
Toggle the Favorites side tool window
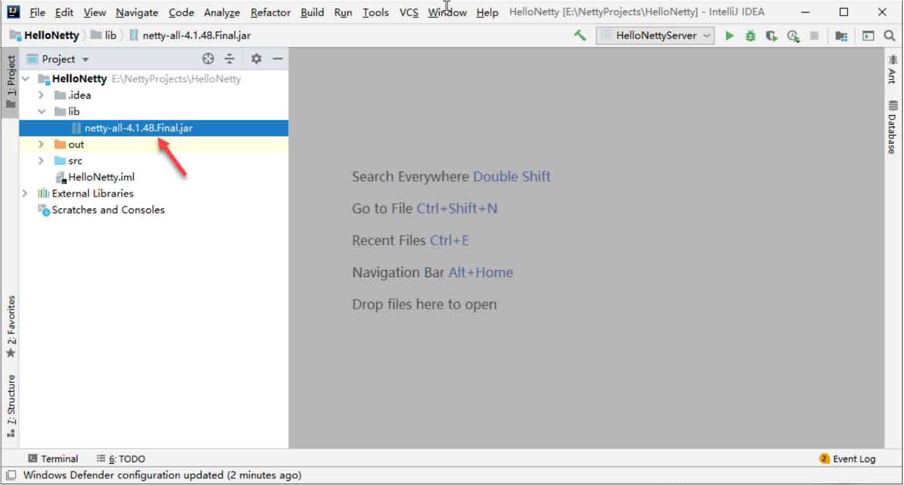pos(11,326)
